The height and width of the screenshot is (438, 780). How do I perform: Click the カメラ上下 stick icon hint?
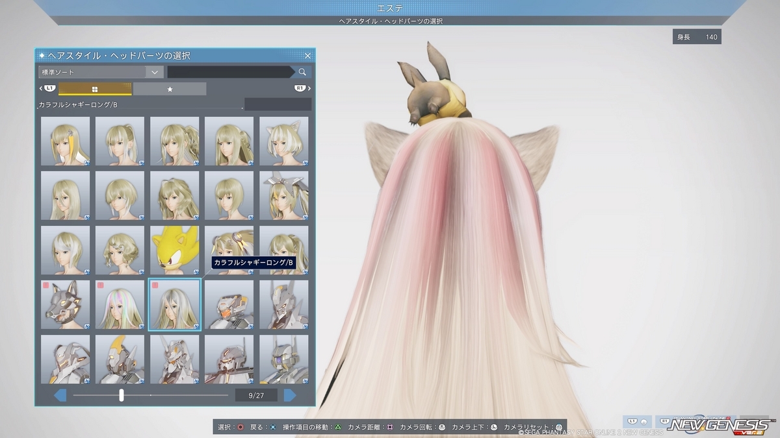click(x=475, y=427)
